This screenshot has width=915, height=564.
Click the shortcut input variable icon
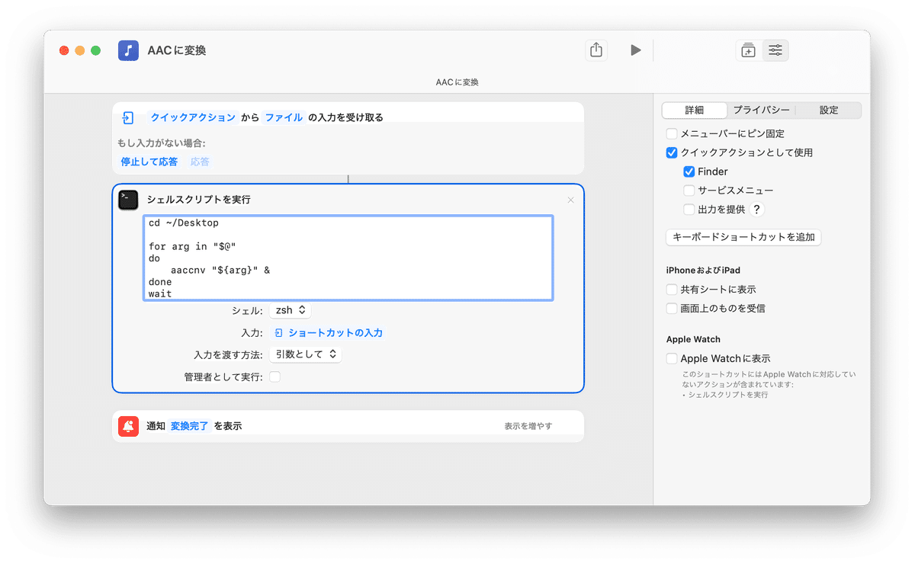(279, 333)
